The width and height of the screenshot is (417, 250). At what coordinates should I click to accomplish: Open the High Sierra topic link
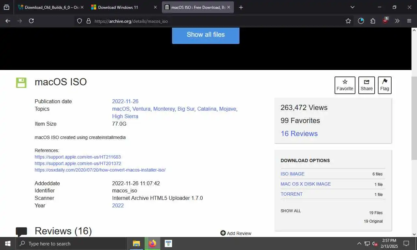click(125, 116)
